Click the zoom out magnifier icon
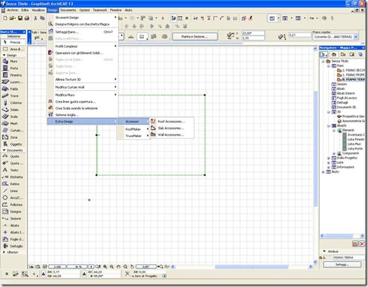The width and height of the screenshot is (368, 287). 112,267
